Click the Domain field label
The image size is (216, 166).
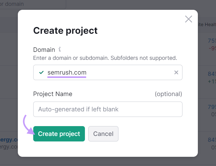(44, 50)
